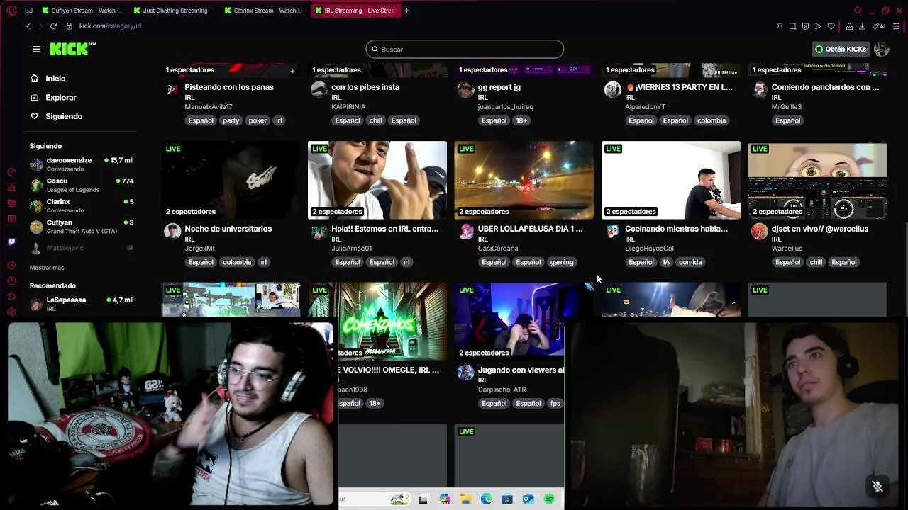Open the Opera workspaces icon beside tabs
Viewport: 908px width, 510px height.
point(28,11)
